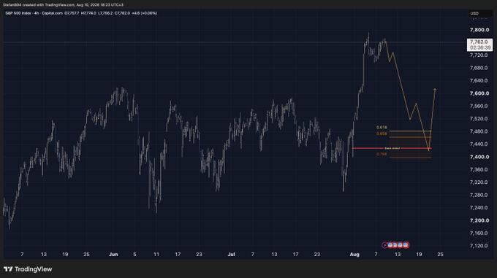This screenshot has height=278, width=497.
Task: Click the 0.618 Fibonacci level label
Action: pyautogui.click(x=382, y=128)
